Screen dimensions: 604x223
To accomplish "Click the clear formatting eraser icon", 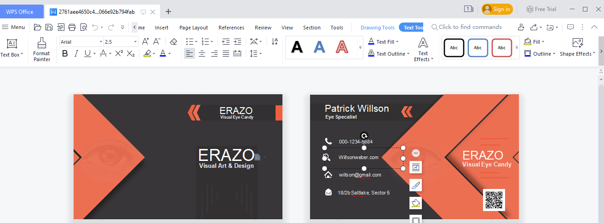I will [x=173, y=42].
